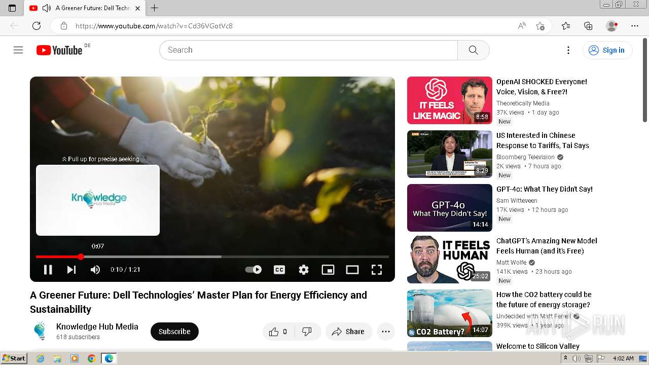Sign in to YouTube
The height and width of the screenshot is (365, 649).
click(607, 50)
